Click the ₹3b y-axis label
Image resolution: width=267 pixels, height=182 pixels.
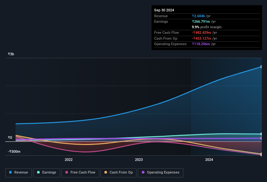point(11,54)
